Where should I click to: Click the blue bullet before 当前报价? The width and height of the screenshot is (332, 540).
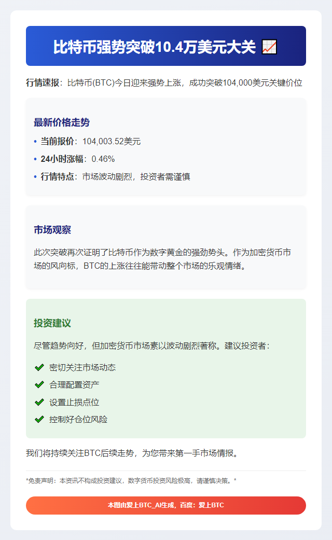(x=35, y=141)
